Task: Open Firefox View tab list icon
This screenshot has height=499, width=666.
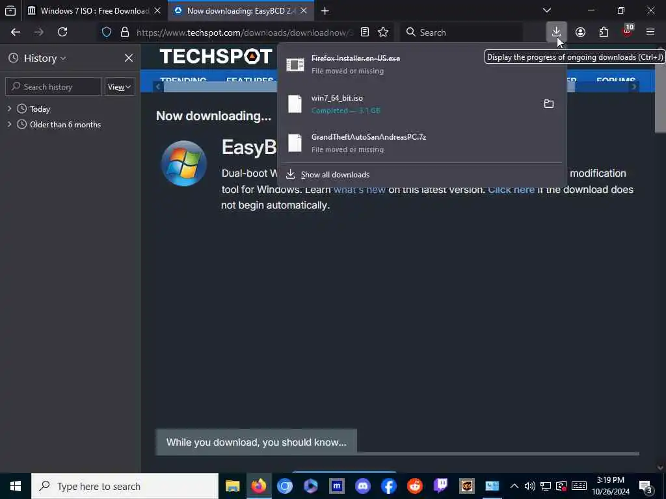Action: 10,10
